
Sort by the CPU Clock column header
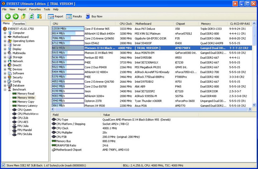click(124, 24)
